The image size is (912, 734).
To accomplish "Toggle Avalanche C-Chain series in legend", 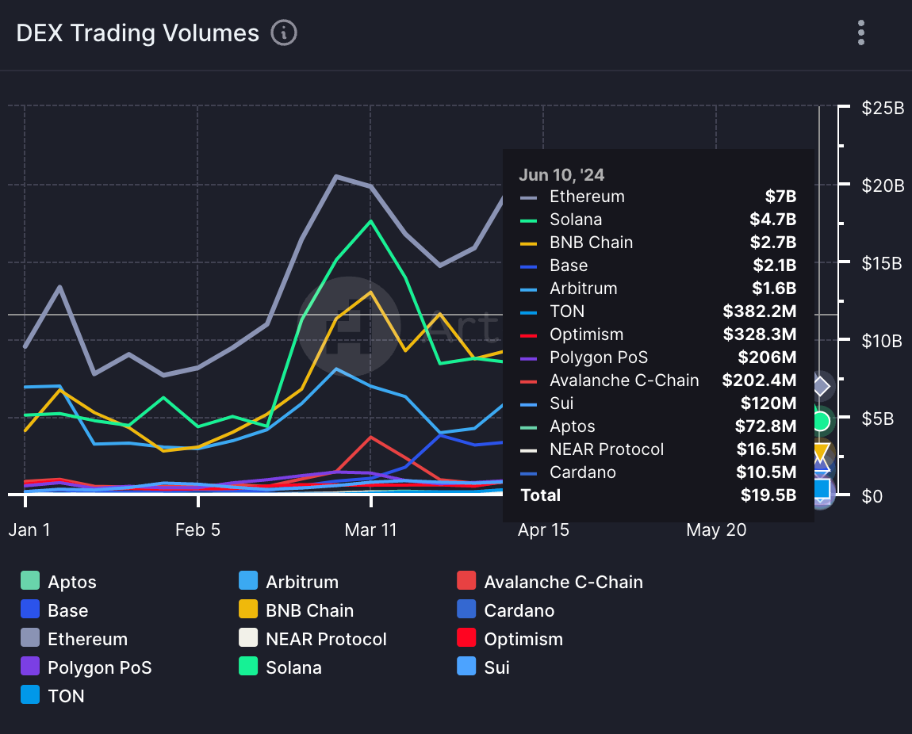I will 550,581.
